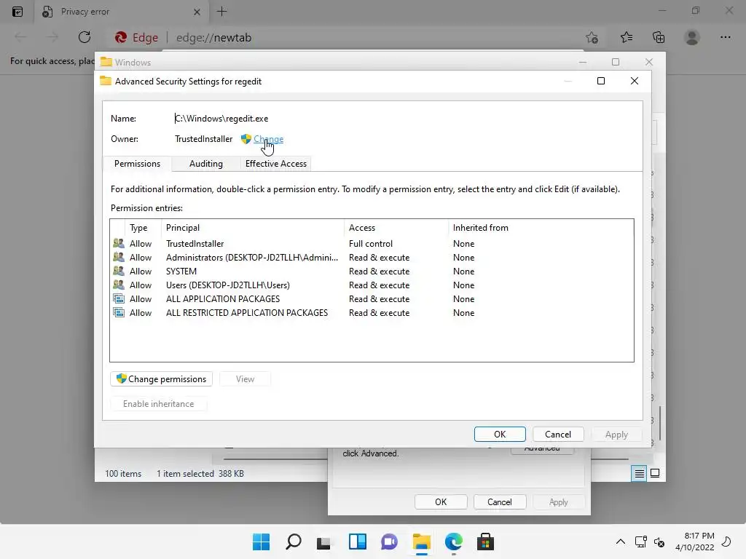Switch to the Auditing tab
Viewport: 746px width, 559px height.
[206, 164]
